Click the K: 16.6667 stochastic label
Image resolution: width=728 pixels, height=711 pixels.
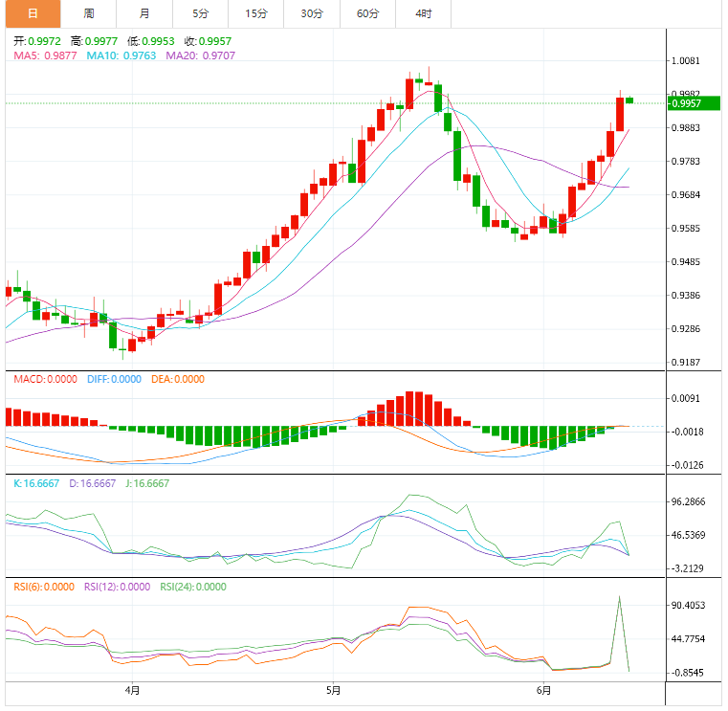click(x=38, y=483)
